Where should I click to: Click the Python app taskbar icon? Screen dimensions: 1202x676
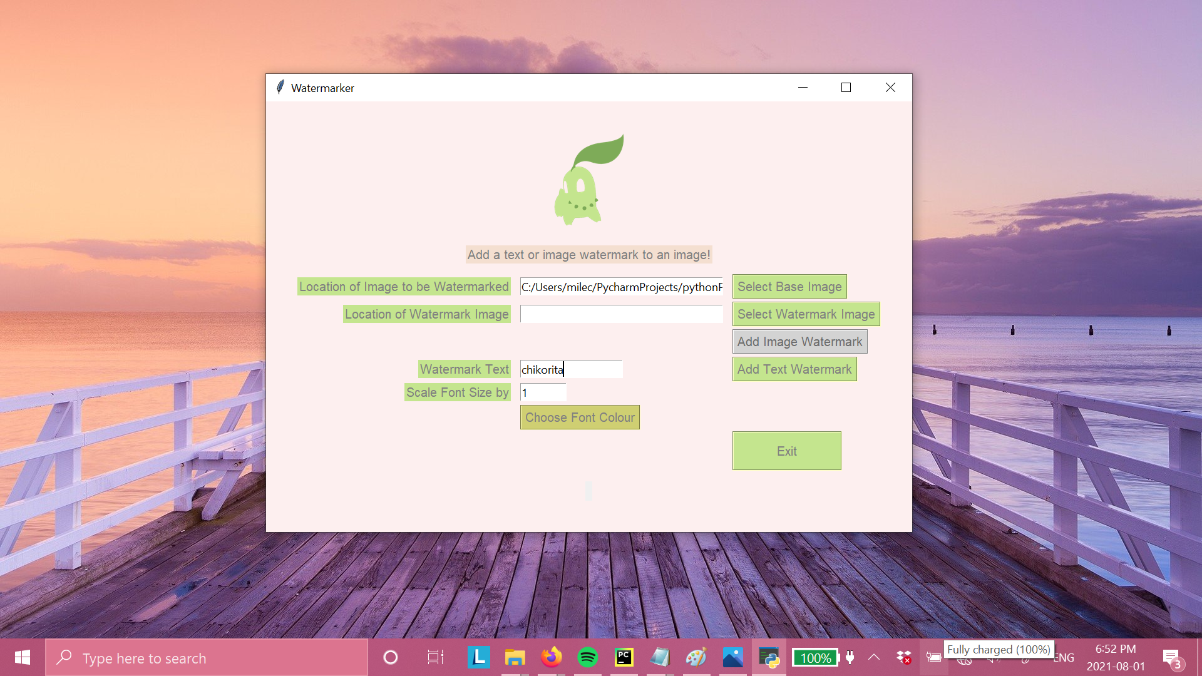[769, 658]
